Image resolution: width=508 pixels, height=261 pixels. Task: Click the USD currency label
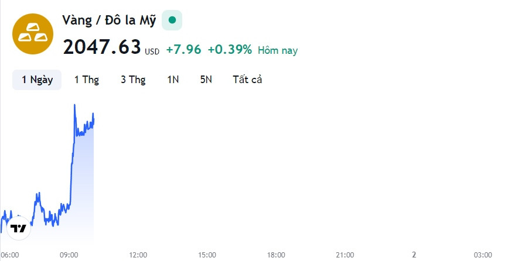[x=152, y=51]
